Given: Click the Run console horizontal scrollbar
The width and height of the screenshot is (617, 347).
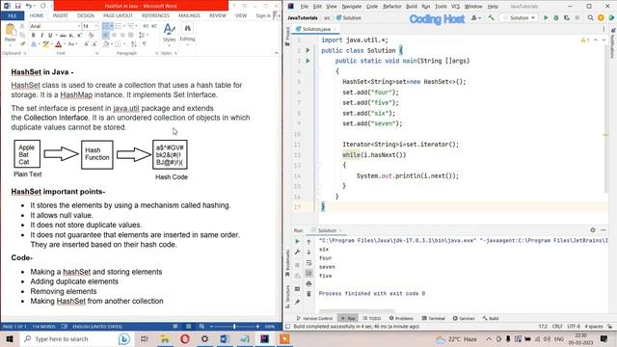Looking at the screenshot, I should pos(357,310).
